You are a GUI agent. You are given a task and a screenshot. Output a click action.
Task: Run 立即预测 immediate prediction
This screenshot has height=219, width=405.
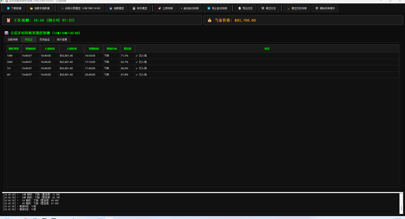pyautogui.click(x=165, y=8)
